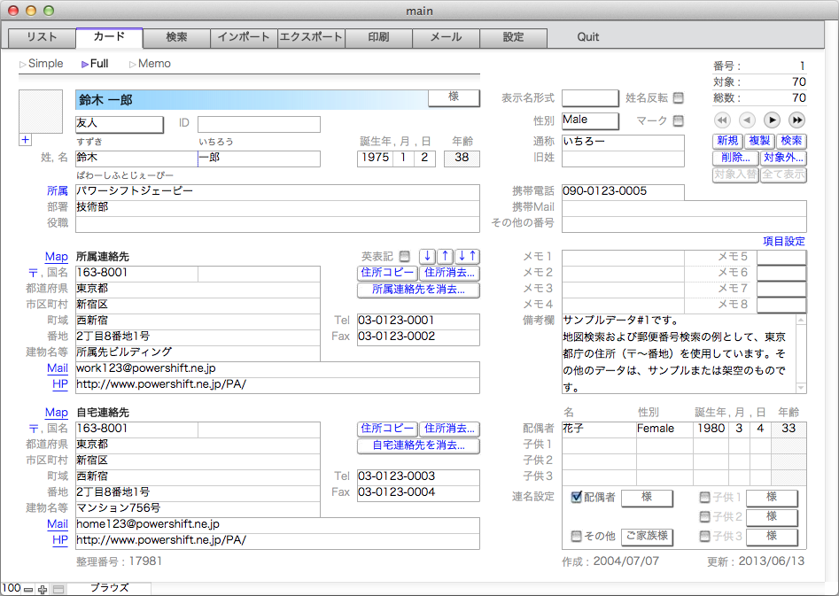Viewport: 839px width, 596px height.
Task: Switch to Memo view disclosure
Action: pyautogui.click(x=133, y=64)
